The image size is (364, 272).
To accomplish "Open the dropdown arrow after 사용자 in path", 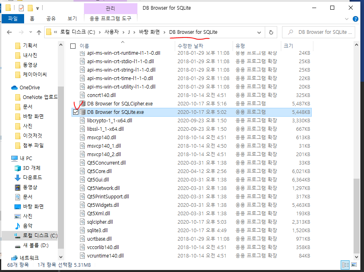I will 123,32.
